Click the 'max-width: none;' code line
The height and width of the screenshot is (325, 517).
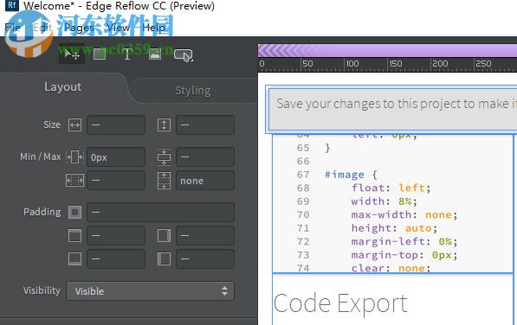point(404,215)
